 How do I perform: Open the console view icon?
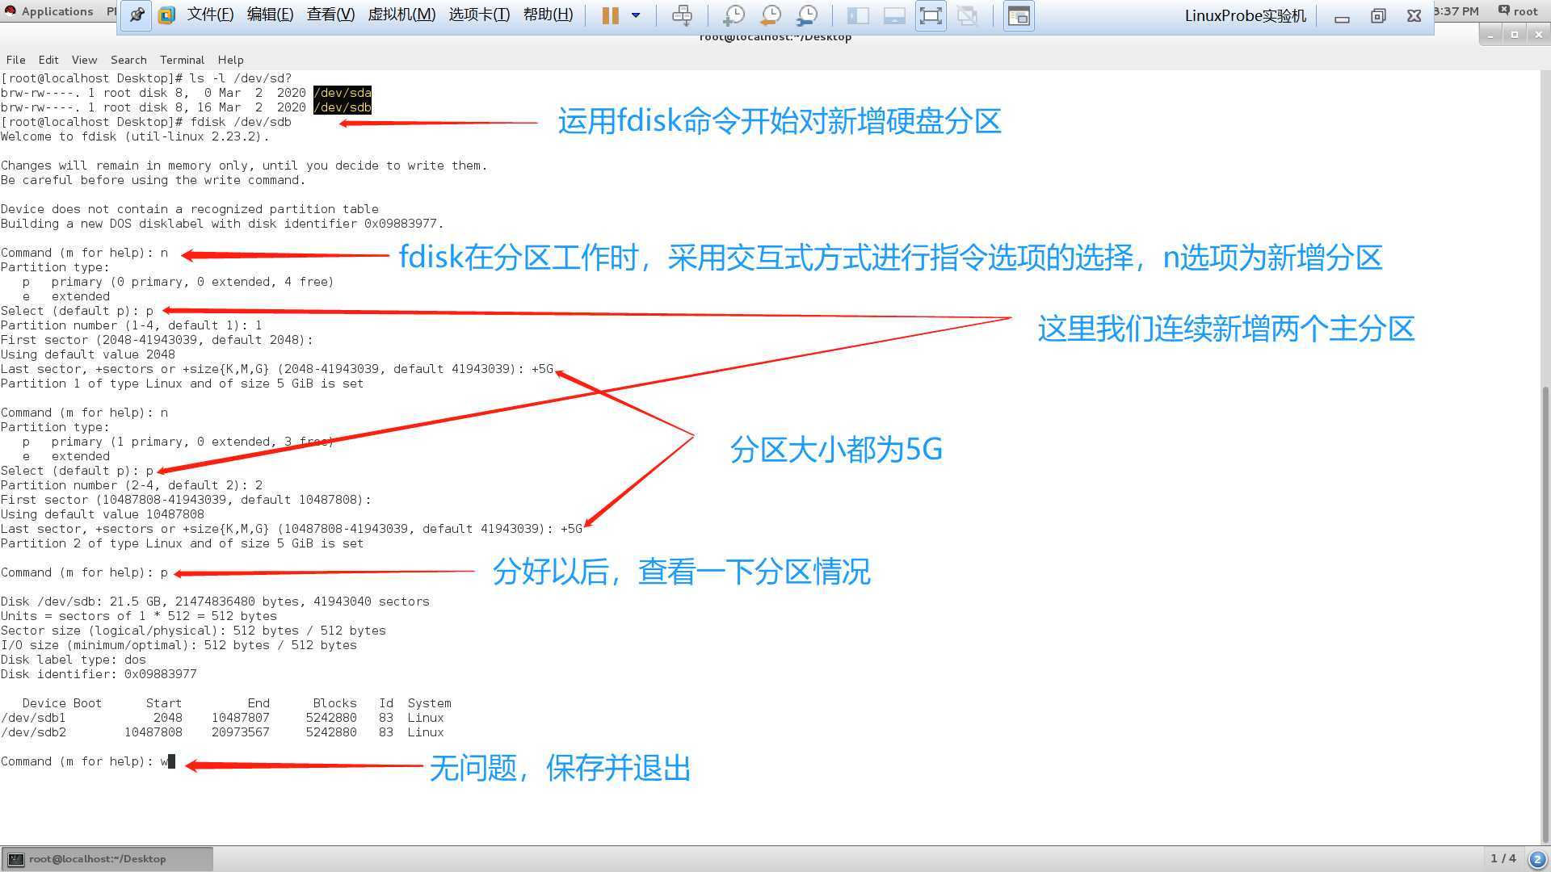click(x=1019, y=15)
